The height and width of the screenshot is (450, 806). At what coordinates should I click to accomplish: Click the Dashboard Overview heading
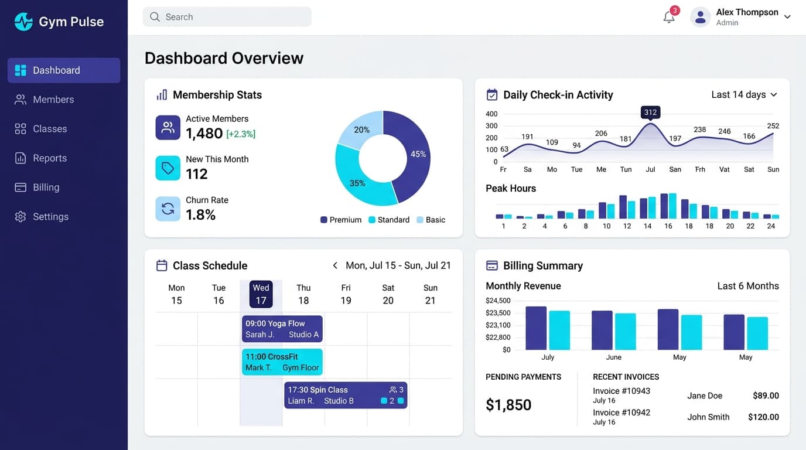[x=224, y=58]
